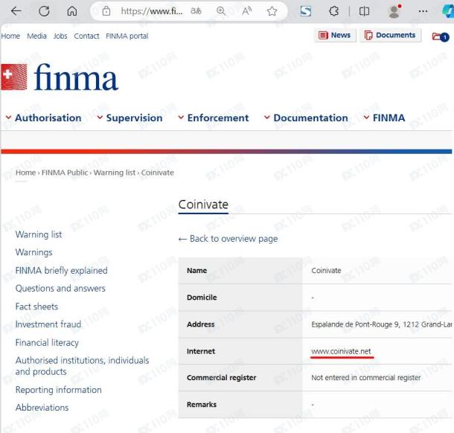Expand the FINMA main menu
This screenshot has height=433, width=454.
coord(384,118)
